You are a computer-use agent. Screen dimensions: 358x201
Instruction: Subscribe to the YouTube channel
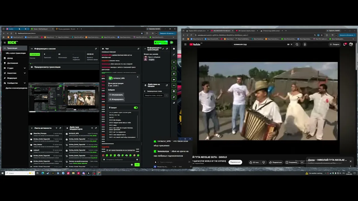click(235, 162)
